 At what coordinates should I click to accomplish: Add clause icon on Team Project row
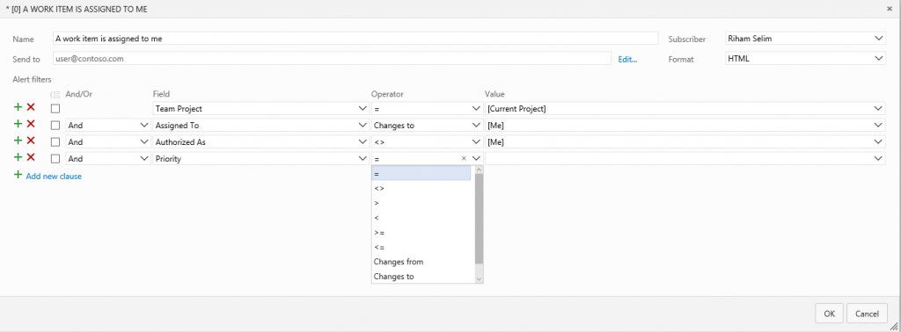click(x=18, y=107)
